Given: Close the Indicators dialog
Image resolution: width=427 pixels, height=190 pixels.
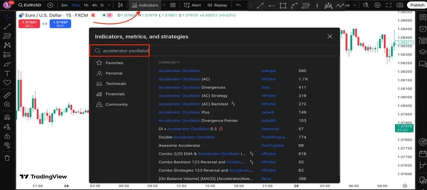Looking at the screenshot, I should point(330,36).
